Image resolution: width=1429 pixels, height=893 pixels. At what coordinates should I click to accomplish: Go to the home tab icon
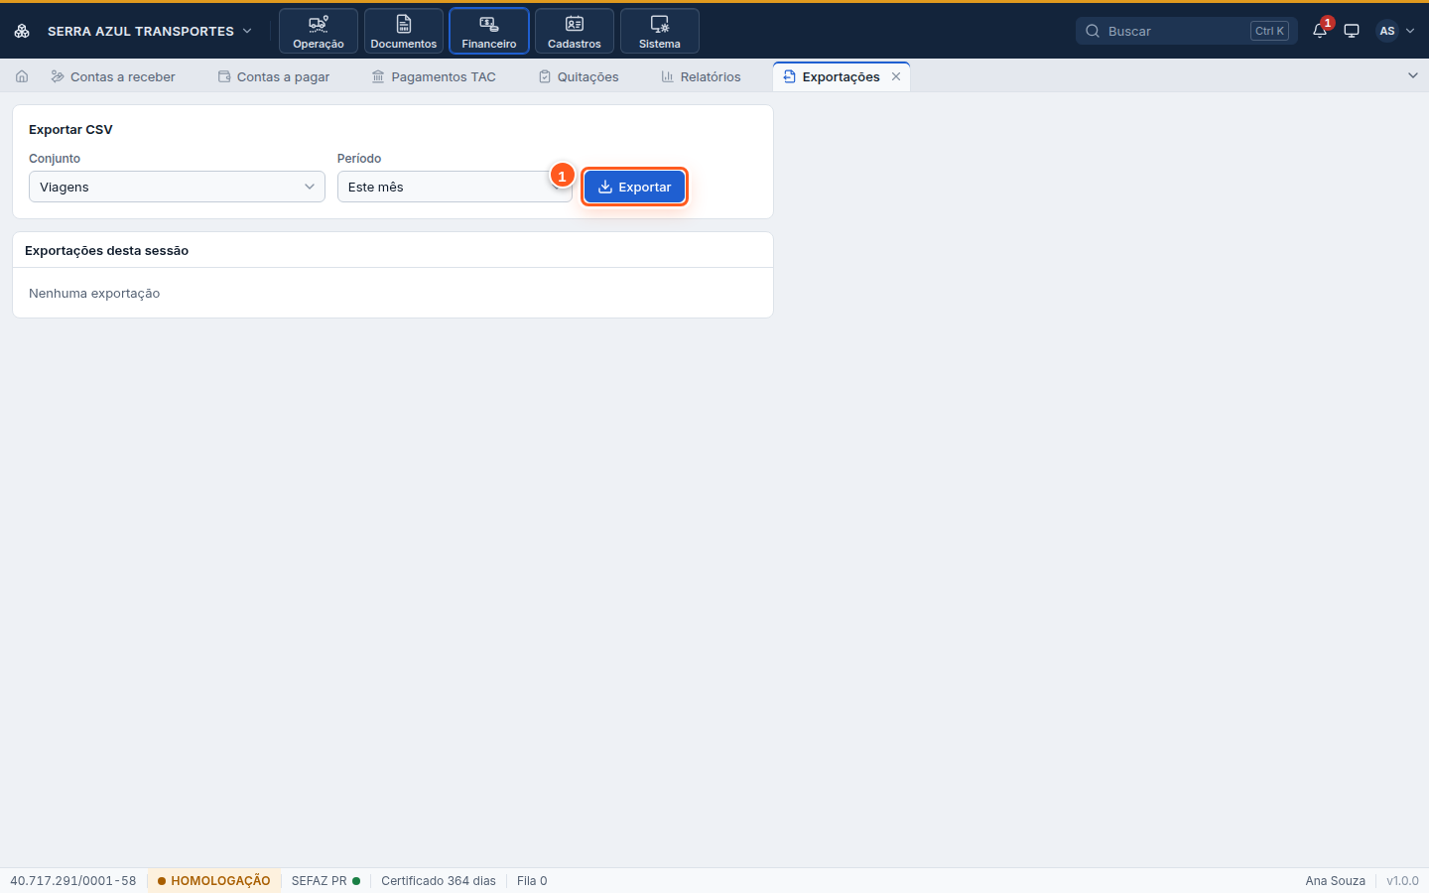[22, 76]
